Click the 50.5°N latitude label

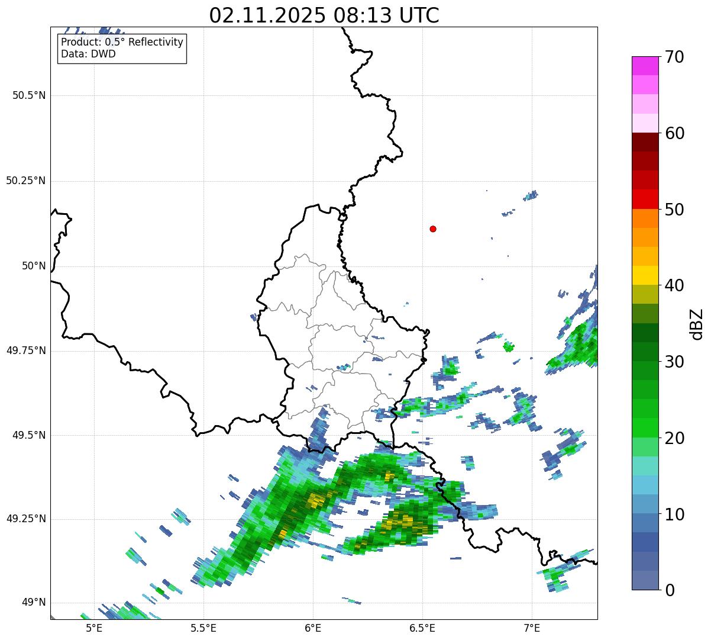(28, 95)
